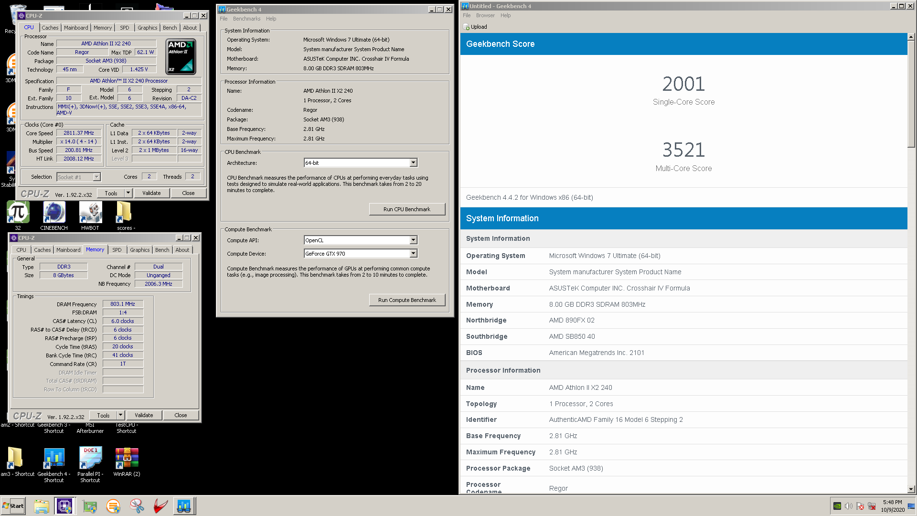The width and height of the screenshot is (917, 516).
Task: Switch to the Graphics tab in top CPU-Z window
Action: tap(148, 28)
